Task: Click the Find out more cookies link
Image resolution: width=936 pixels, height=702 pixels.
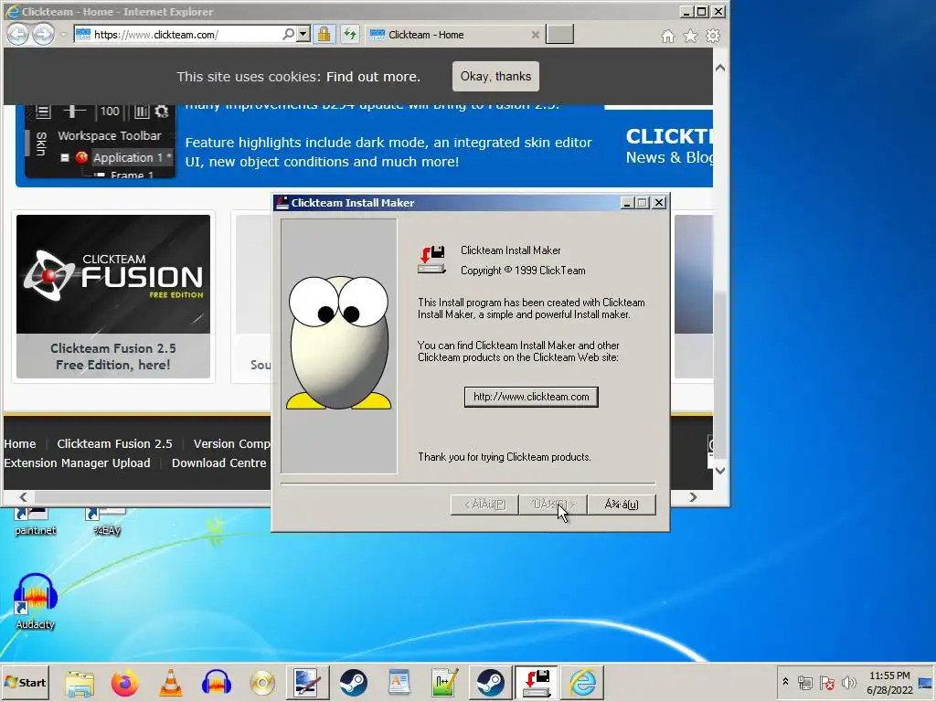Action: click(x=373, y=77)
